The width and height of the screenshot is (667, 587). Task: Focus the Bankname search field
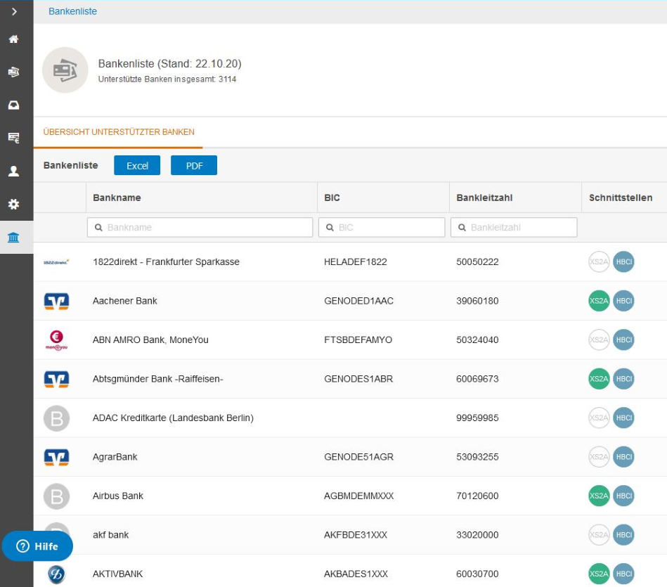click(200, 228)
